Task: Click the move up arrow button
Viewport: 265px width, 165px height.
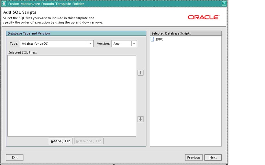Action: click(140, 73)
